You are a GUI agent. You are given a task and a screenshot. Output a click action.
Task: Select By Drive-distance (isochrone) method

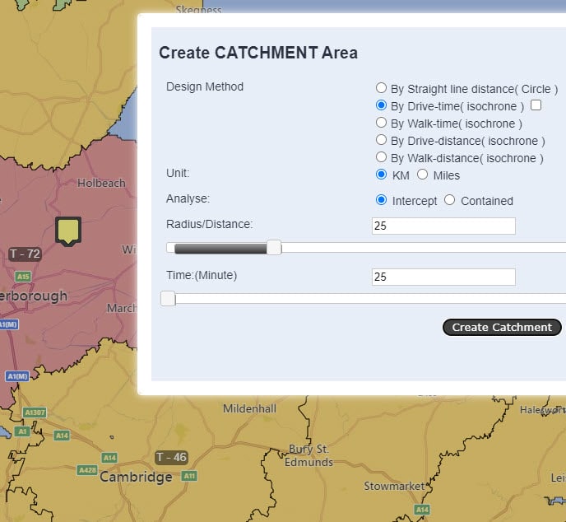point(381,140)
